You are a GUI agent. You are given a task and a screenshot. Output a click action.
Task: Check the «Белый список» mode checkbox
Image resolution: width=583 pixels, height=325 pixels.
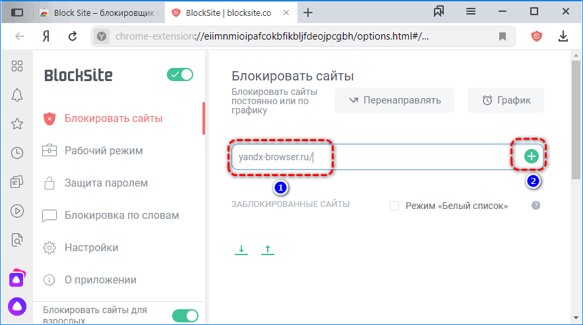tap(394, 206)
